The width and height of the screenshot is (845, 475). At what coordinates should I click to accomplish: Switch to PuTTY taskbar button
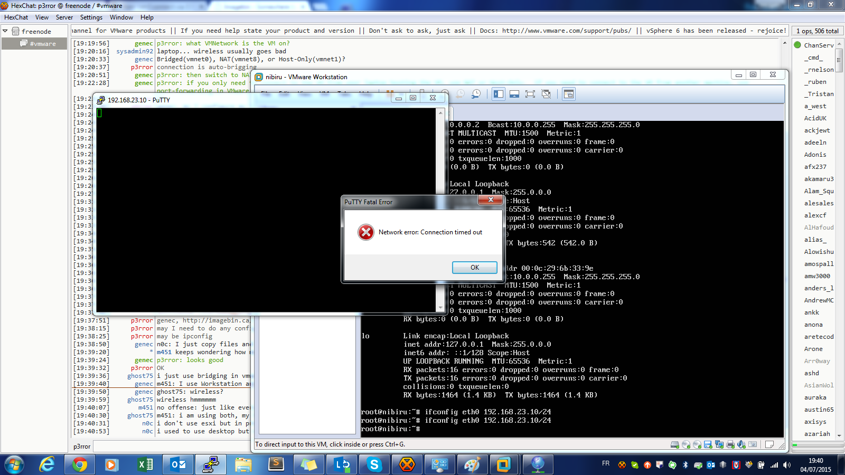[211, 465]
